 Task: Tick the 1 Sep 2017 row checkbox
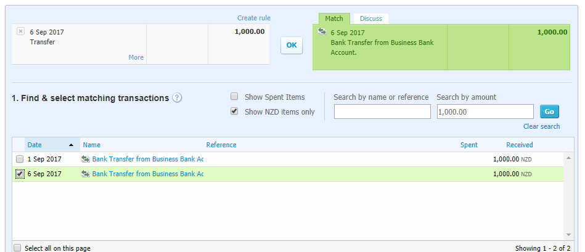click(20, 159)
